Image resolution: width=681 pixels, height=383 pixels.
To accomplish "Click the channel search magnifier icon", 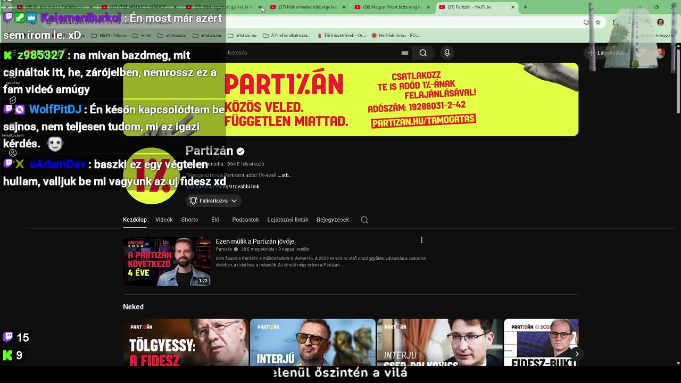I will coord(364,220).
